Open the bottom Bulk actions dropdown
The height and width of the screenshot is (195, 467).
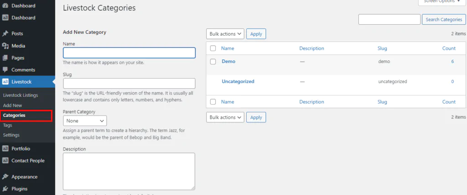click(225, 117)
